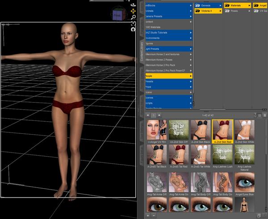The height and width of the screenshot is (219, 268).
Task: Click the Materials folder icon
Action: [227, 5]
